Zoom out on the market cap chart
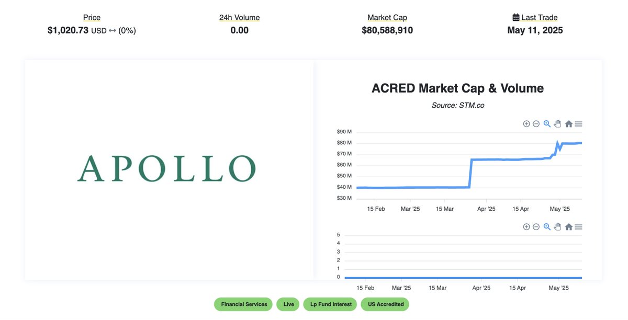Image resolution: width=628 pixels, height=320 pixels. (536, 124)
